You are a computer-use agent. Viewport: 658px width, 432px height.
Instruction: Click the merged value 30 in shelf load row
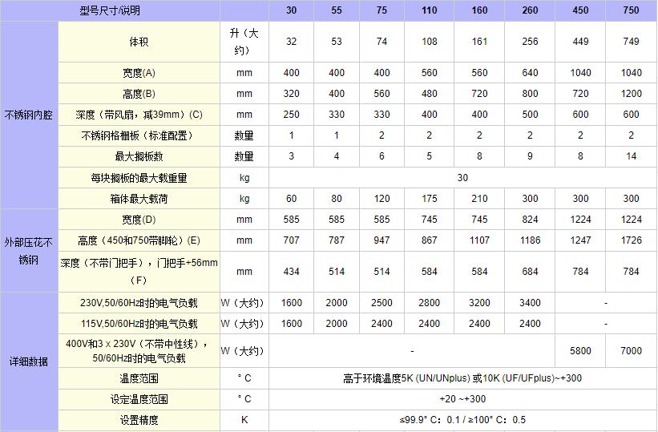click(462, 178)
